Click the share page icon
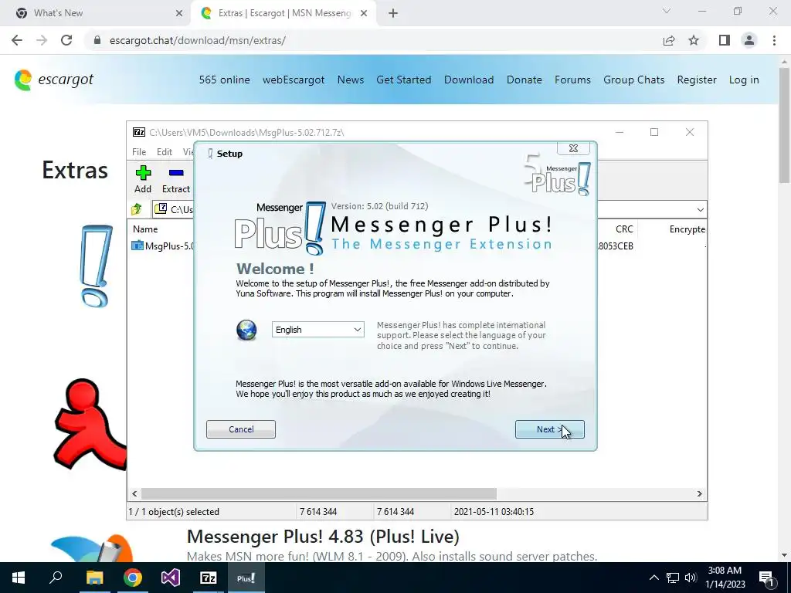791x593 pixels. 669,40
